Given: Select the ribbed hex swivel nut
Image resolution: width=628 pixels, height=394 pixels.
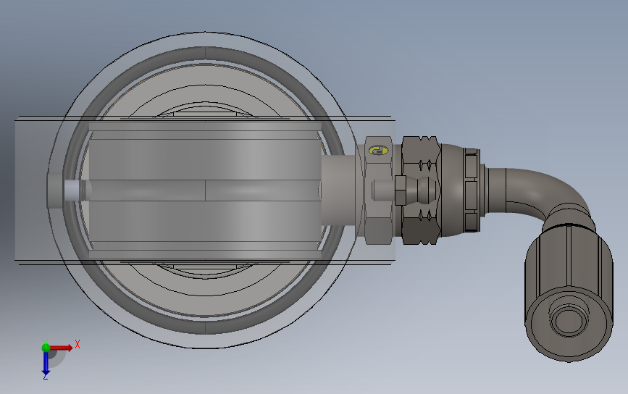Looking at the screenshot, I should pyautogui.click(x=422, y=190).
